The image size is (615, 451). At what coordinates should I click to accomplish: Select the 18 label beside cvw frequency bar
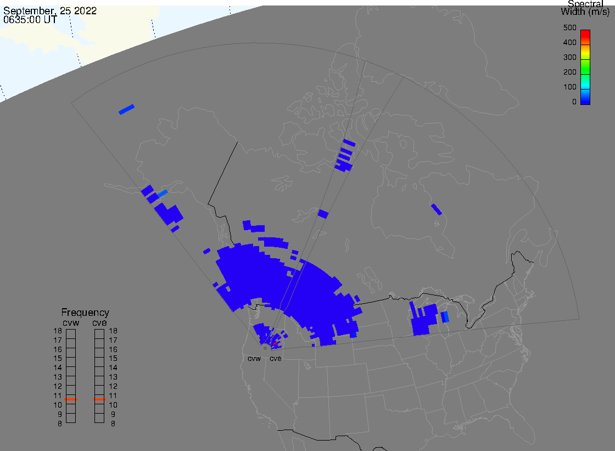pos(58,331)
